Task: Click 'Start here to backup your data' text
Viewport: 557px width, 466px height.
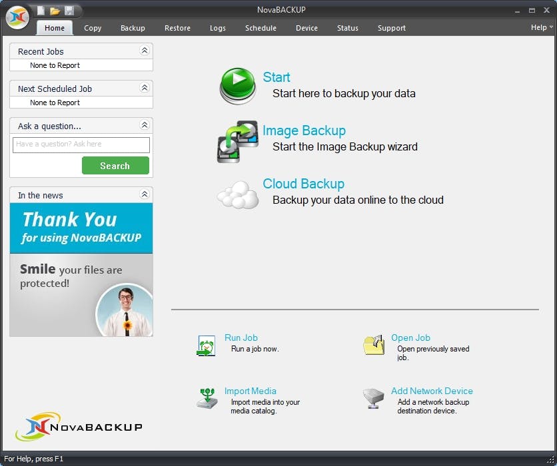Action: 344,93
